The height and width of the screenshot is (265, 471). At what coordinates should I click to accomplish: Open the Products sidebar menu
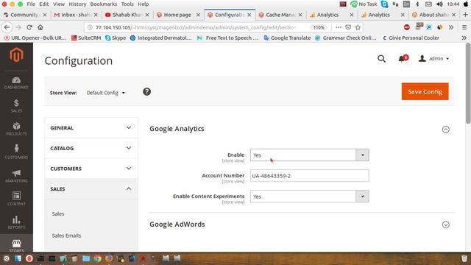pos(16,129)
